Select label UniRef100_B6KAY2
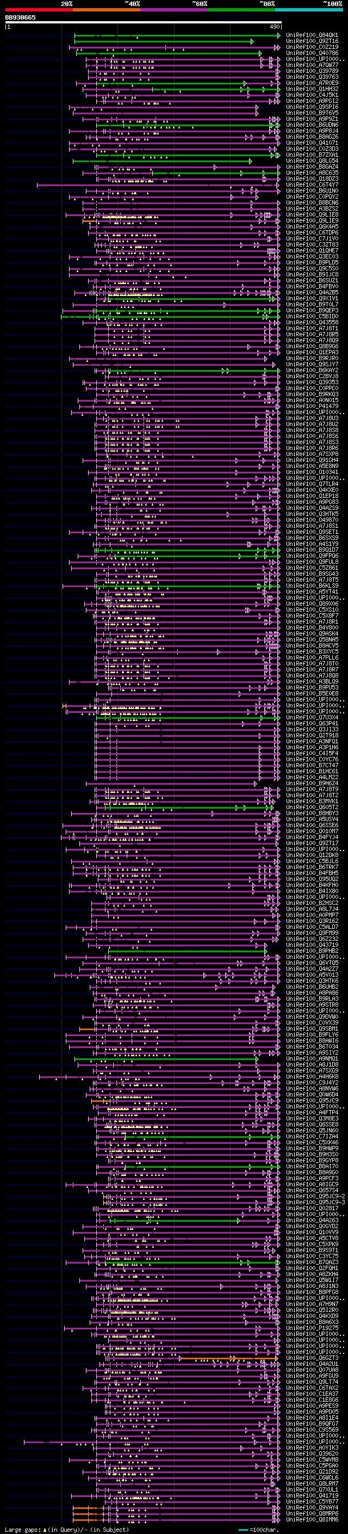 coord(312,371)
